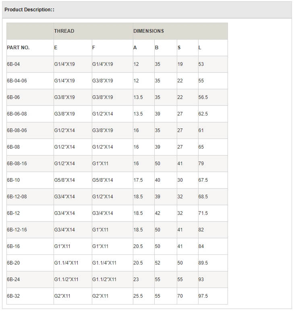The height and width of the screenshot is (311, 294).
Task: Select the THREAD column group header
Action: click(x=64, y=31)
